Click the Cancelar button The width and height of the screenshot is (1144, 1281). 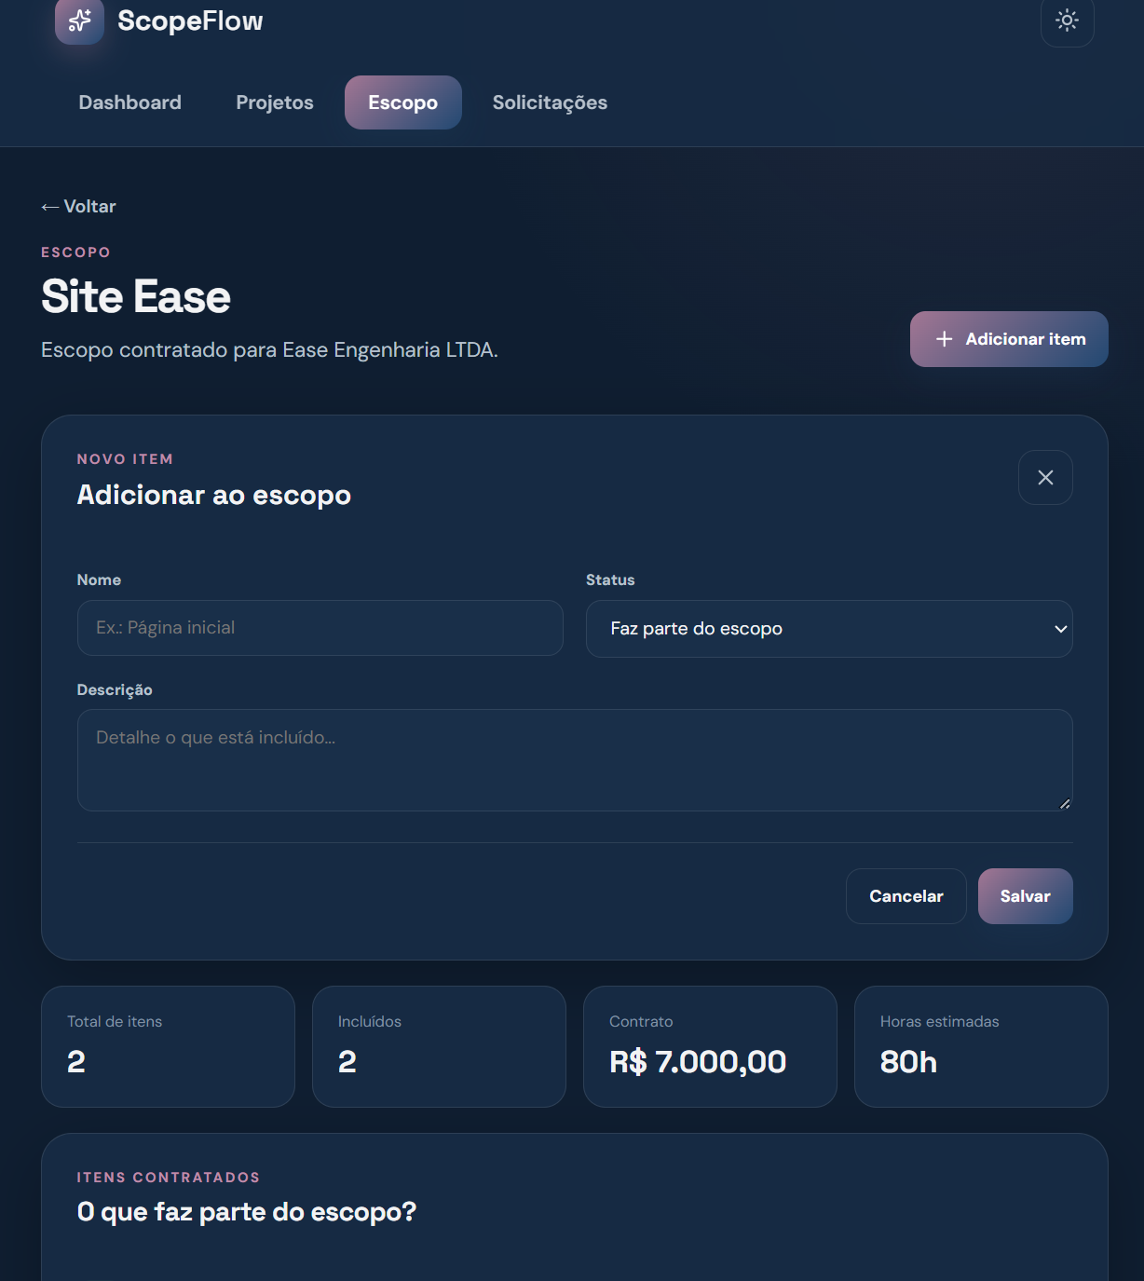point(906,896)
